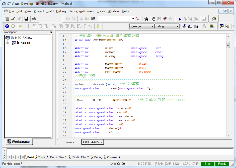Viewport: 236px width, 168px height.
Task: Click the Build project icon
Action: pyautogui.click(x=190, y=26)
